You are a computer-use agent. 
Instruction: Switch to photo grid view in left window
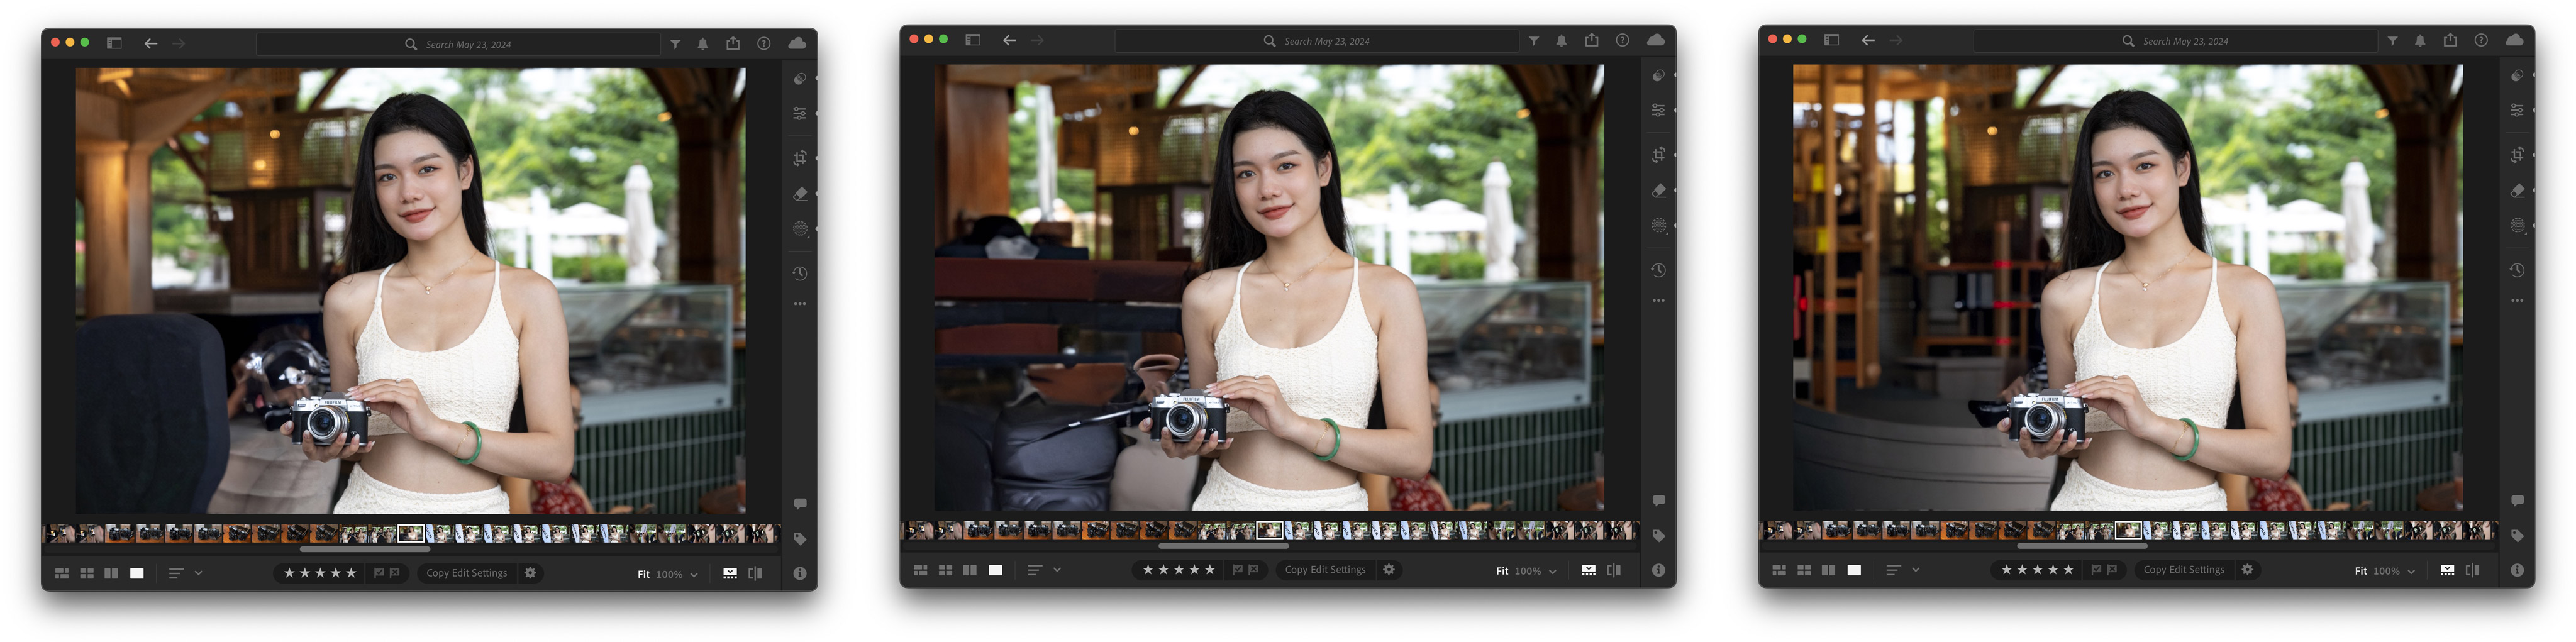tap(62, 574)
